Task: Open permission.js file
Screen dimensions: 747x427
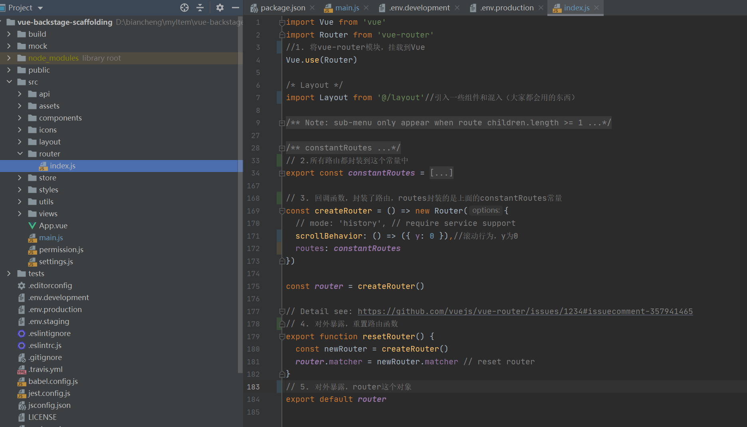Action: click(61, 249)
